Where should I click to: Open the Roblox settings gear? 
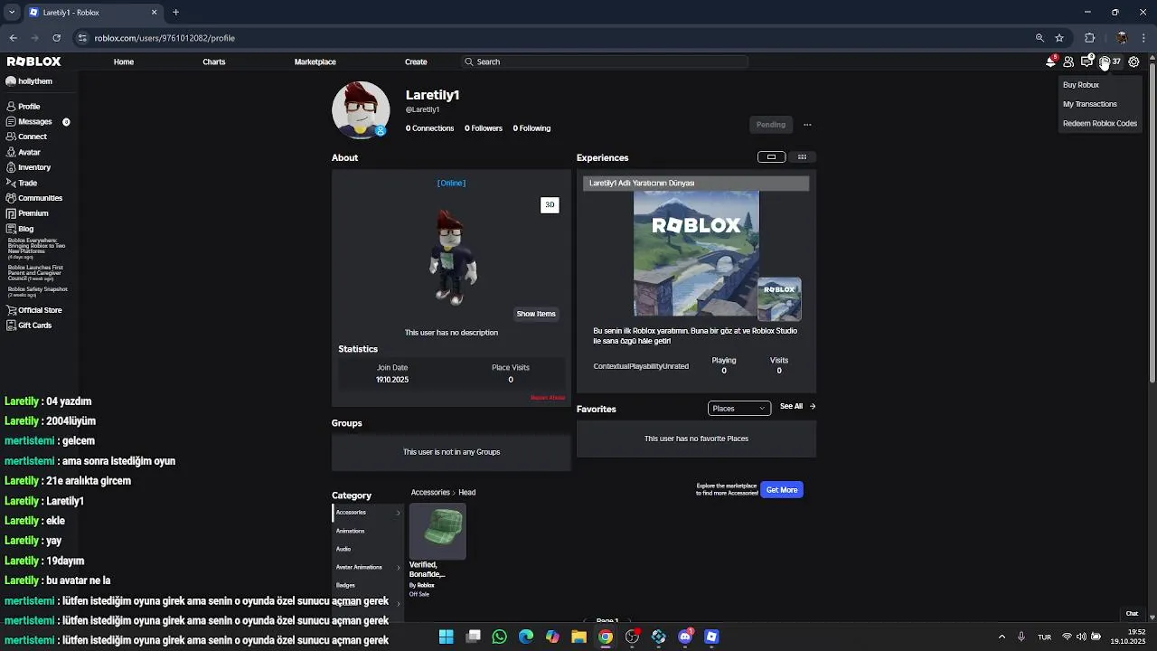(1133, 61)
